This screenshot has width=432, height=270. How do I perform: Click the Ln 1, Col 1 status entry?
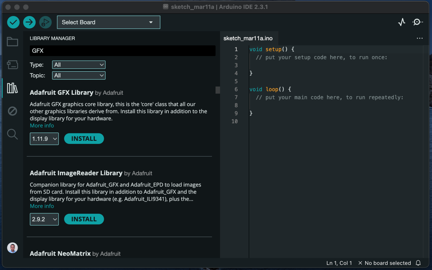[339, 263]
